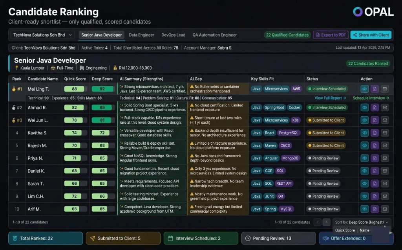Send email to Ahmad R. via envelope icon

(x=385, y=108)
